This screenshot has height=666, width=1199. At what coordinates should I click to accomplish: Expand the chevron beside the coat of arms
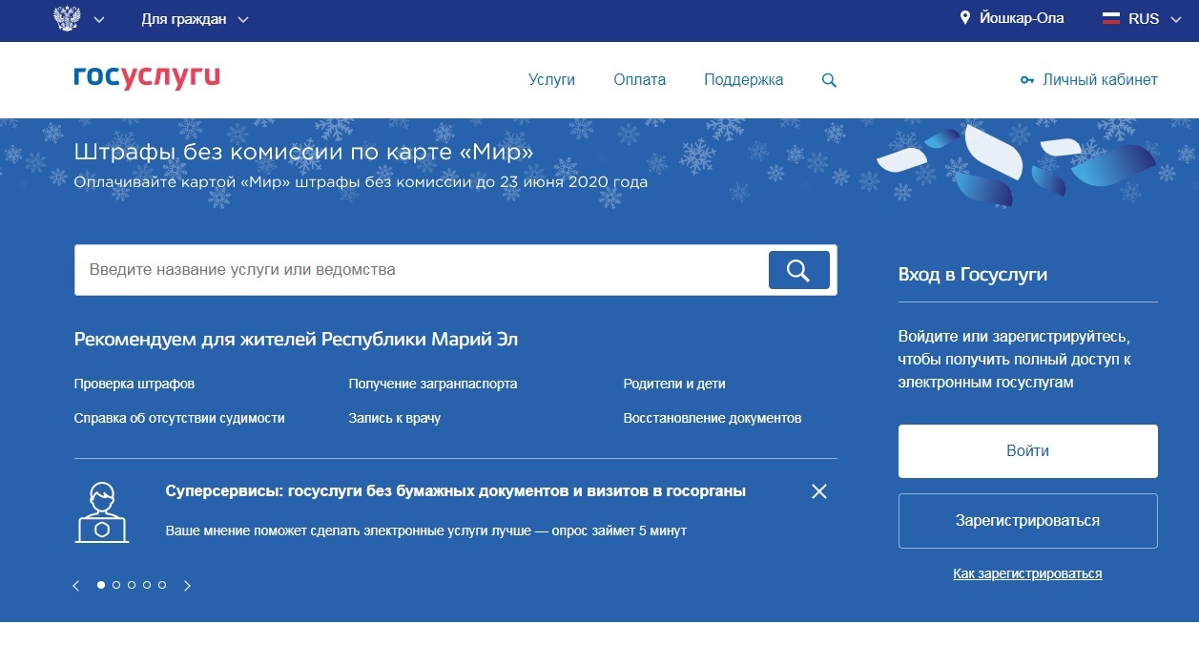pyautogui.click(x=99, y=20)
